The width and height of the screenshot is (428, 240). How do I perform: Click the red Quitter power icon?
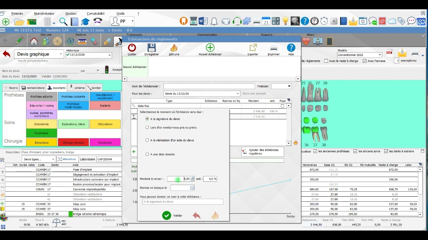[x=132, y=48]
